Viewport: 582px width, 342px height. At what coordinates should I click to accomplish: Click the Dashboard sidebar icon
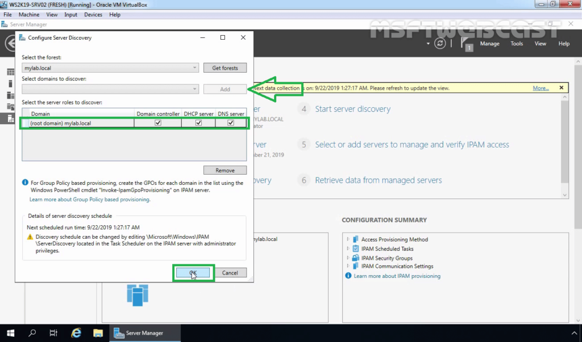(x=11, y=72)
